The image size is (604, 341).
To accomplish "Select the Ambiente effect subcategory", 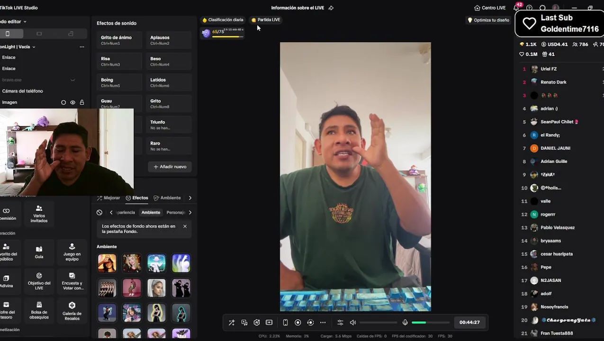I will coord(151,213).
